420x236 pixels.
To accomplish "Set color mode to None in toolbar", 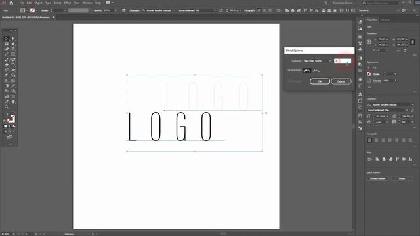I will 14,127.
